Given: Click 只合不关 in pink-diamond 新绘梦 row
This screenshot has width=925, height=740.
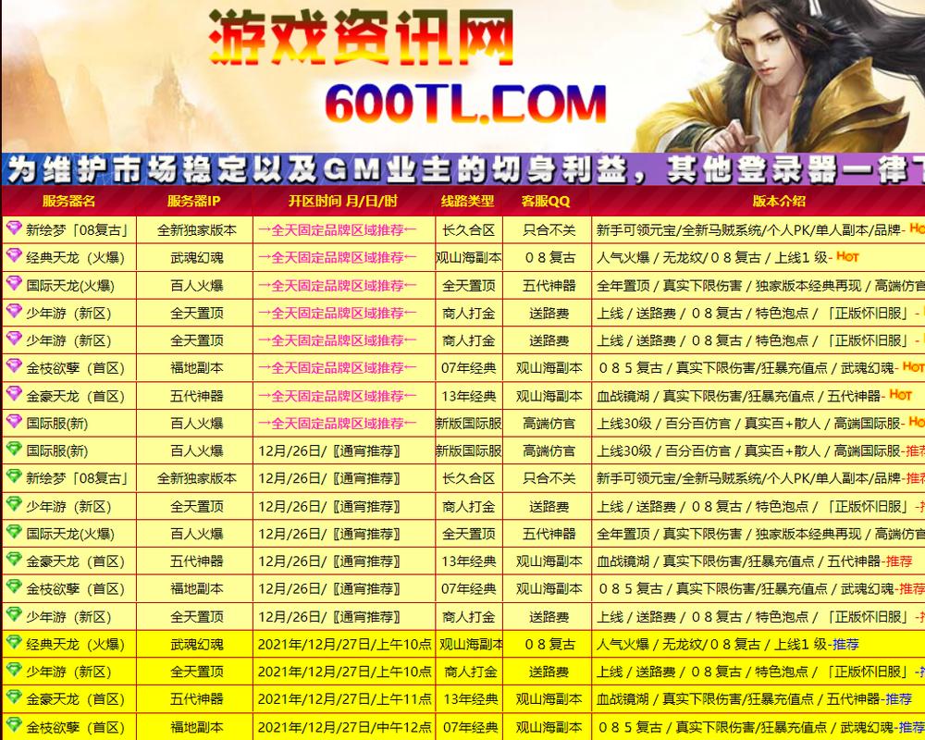Looking at the screenshot, I should 549,230.
